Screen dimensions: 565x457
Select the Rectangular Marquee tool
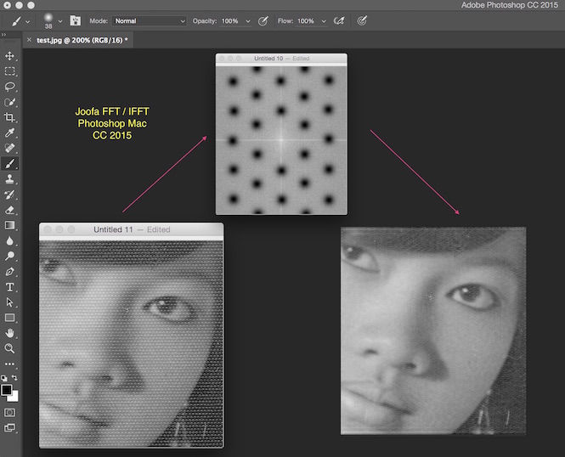click(x=9, y=71)
